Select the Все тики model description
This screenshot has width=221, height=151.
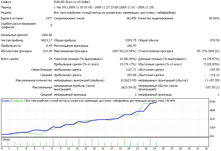pyautogui.click(x=115, y=13)
